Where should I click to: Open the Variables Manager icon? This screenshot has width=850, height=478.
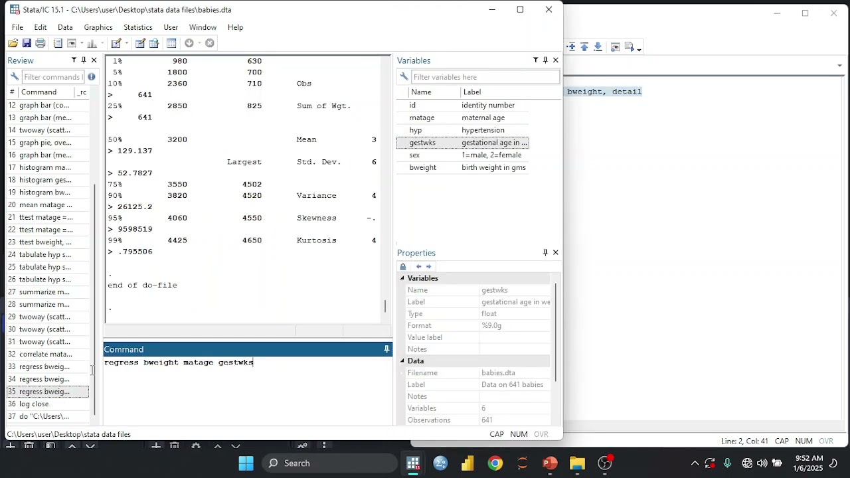(171, 43)
